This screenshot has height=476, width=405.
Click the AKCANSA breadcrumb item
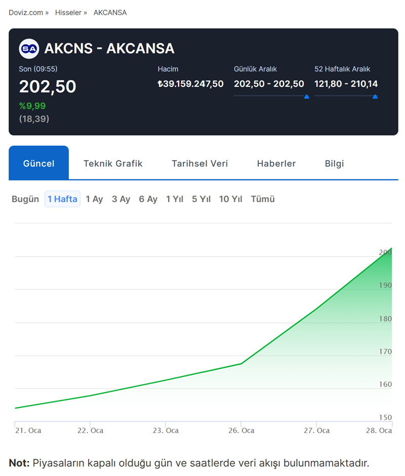pos(110,12)
